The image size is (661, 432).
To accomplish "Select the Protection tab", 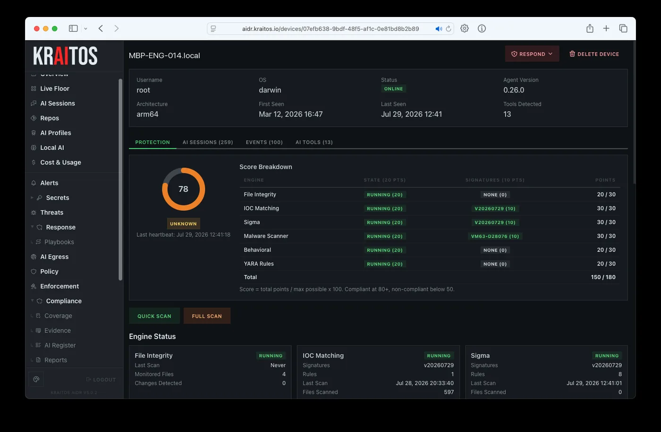I will coord(153,142).
